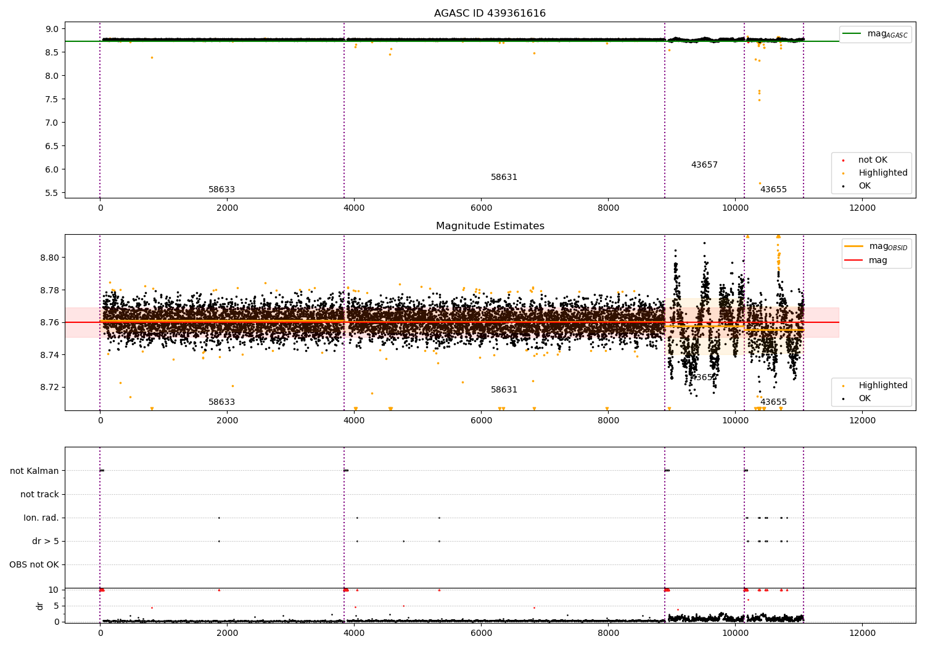Click x-axis tick 12000 under bottom plot
Image resolution: width=925 pixels, height=647 pixels.
[x=862, y=633]
